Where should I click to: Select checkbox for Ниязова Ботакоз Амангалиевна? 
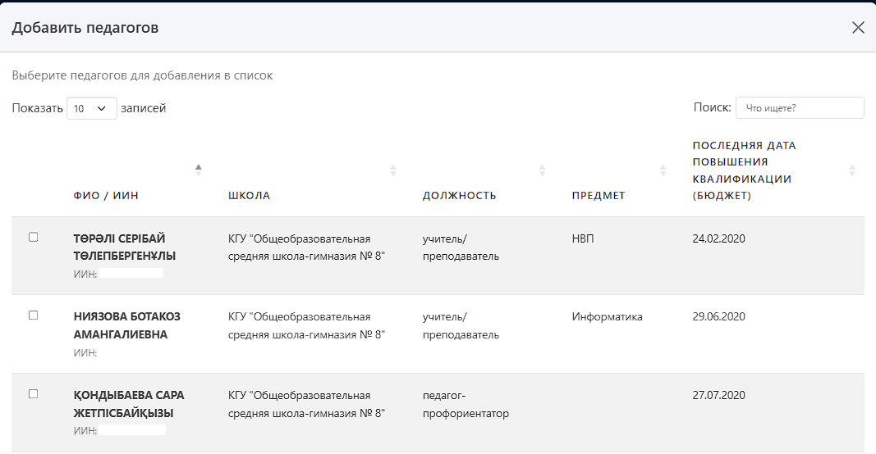[34, 316]
